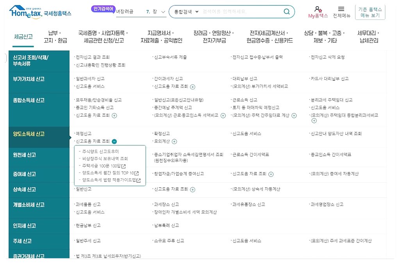Click 기존 홈택스 메뉴 보기 button
Screen dimensions: 400x263
[x=370, y=12]
